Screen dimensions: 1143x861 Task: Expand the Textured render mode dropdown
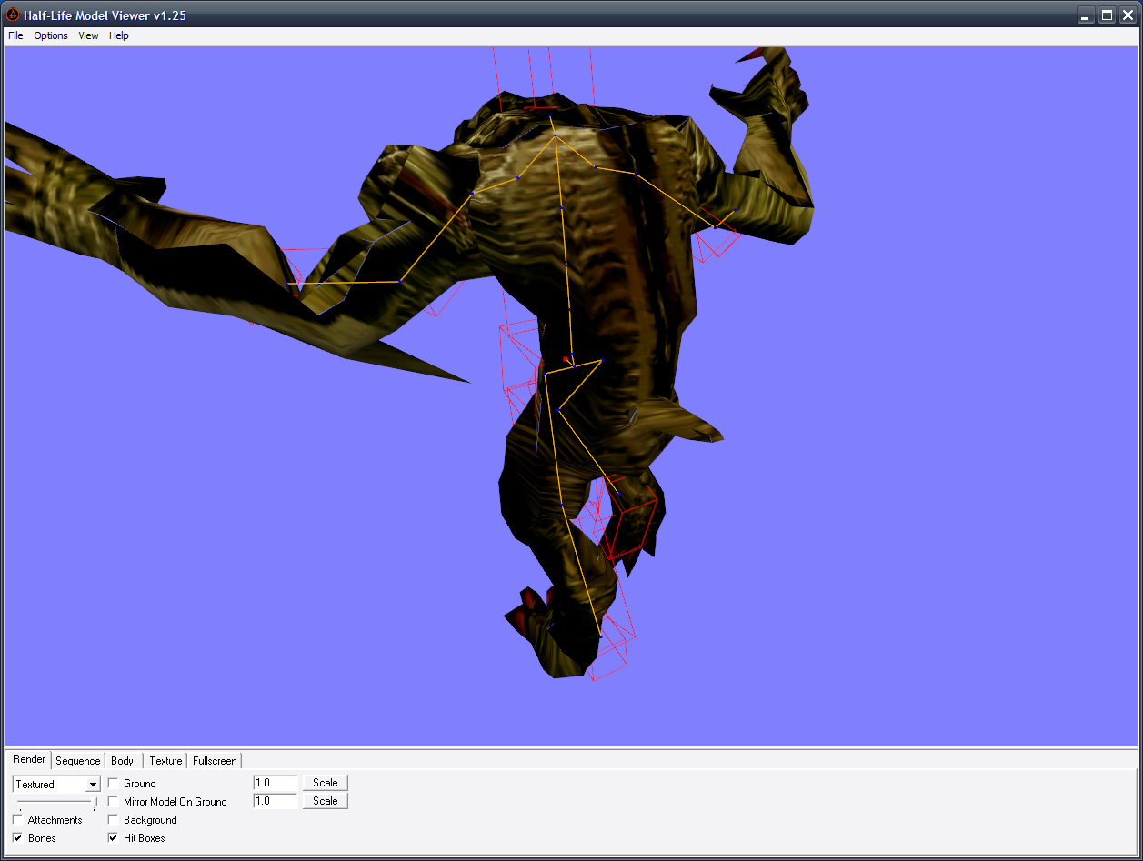coord(93,785)
